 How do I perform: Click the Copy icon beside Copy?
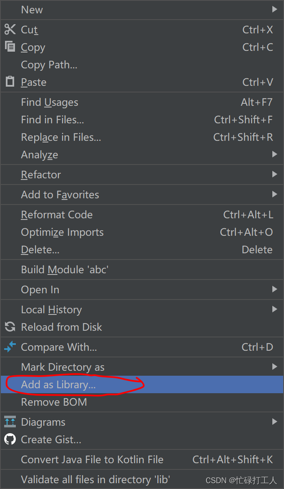click(x=10, y=47)
